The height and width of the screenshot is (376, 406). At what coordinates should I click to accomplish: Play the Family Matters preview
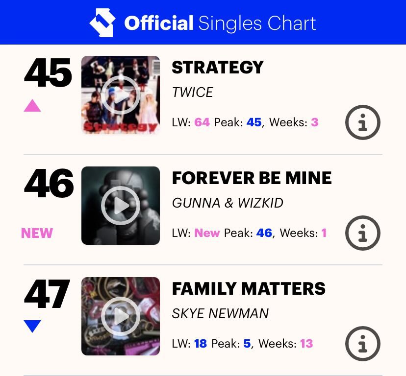(x=121, y=316)
